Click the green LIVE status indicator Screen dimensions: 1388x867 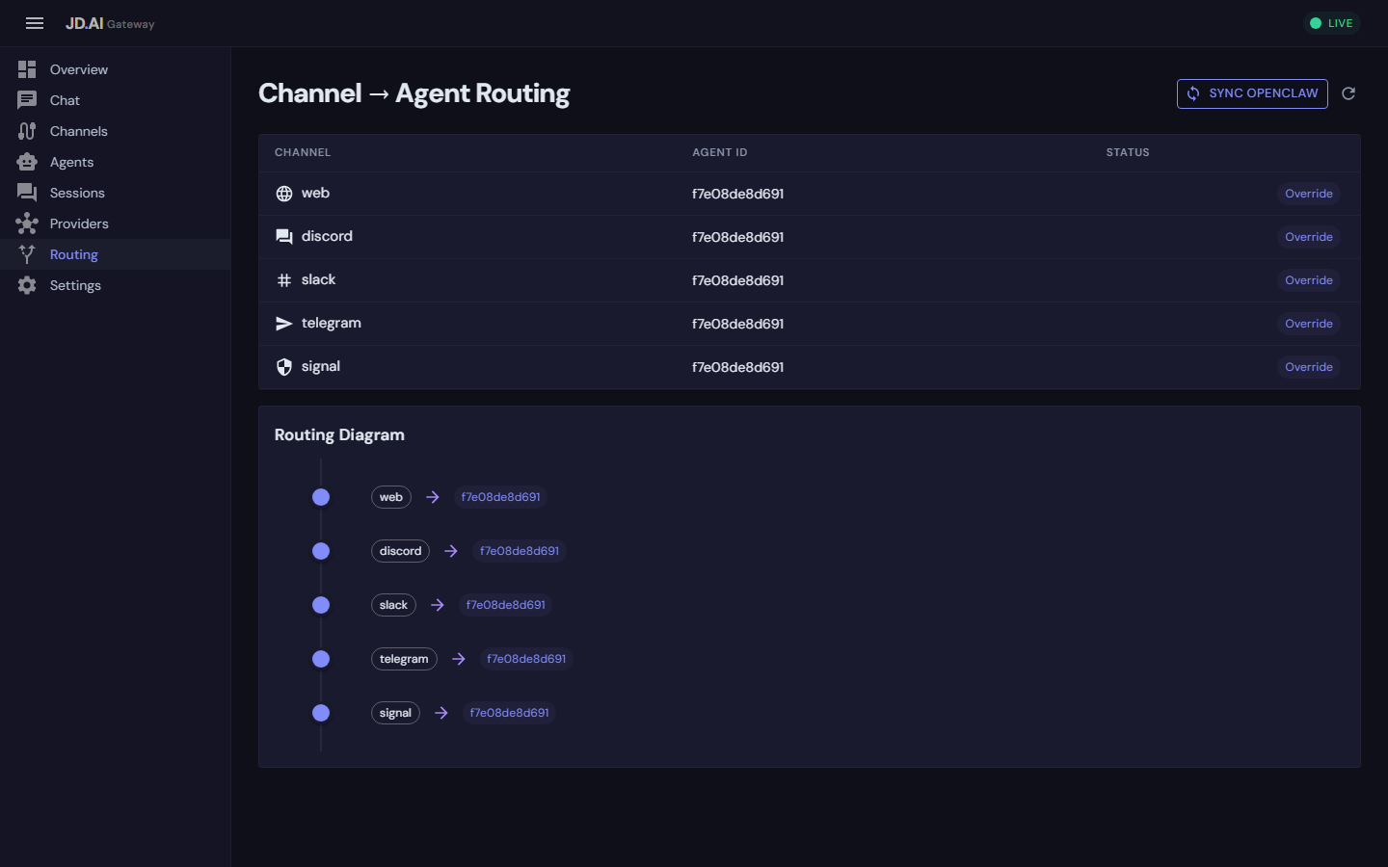click(1331, 22)
